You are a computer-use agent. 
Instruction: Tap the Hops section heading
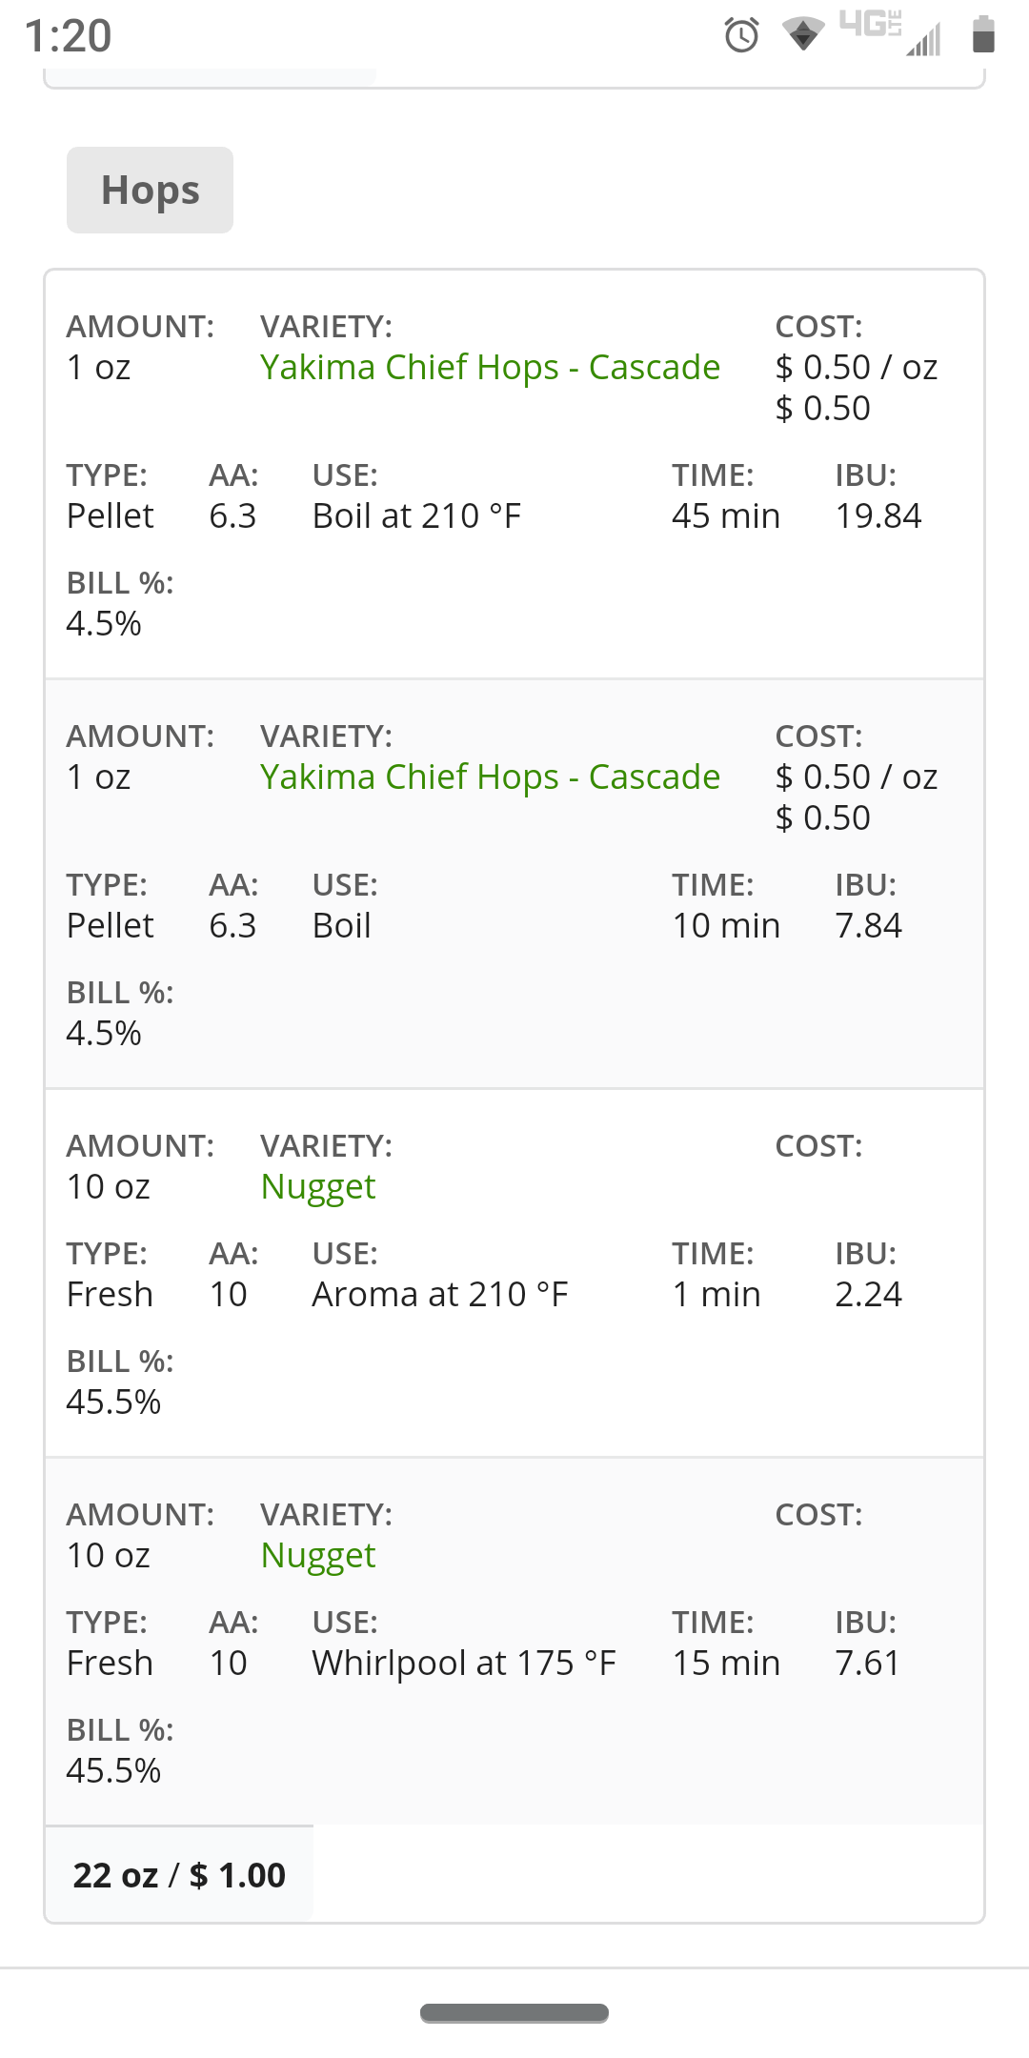(x=150, y=190)
